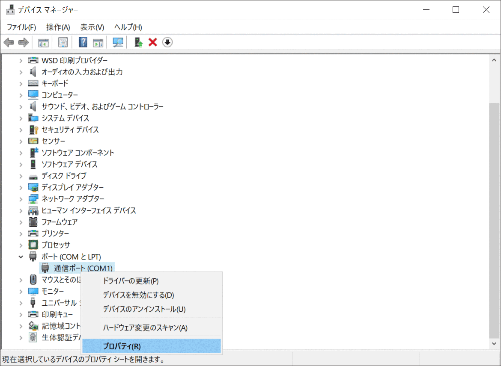Select デバイスを無効にする(D) menu entry

click(138, 295)
